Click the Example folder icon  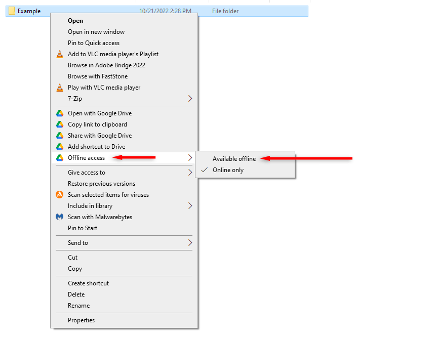click(12, 11)
